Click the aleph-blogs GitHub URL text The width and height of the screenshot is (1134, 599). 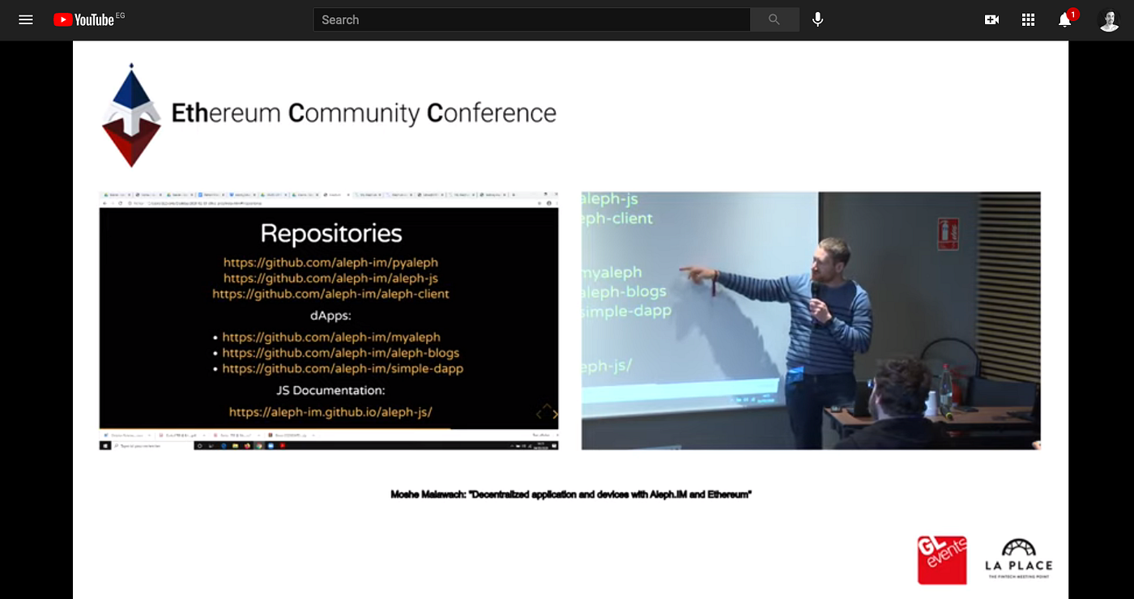pos(341,352)
